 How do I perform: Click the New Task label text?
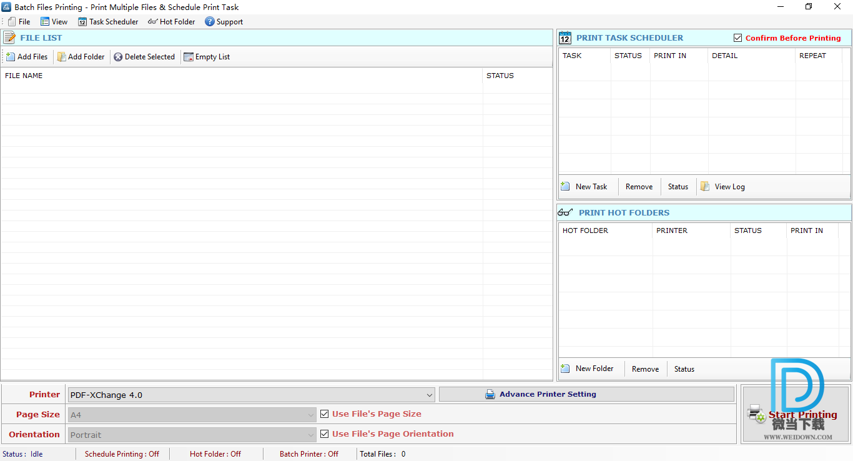[591, 186]
